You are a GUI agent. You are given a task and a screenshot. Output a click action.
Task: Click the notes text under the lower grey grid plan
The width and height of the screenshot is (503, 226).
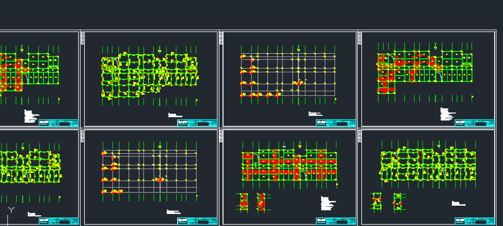click(x=174, y=212)
